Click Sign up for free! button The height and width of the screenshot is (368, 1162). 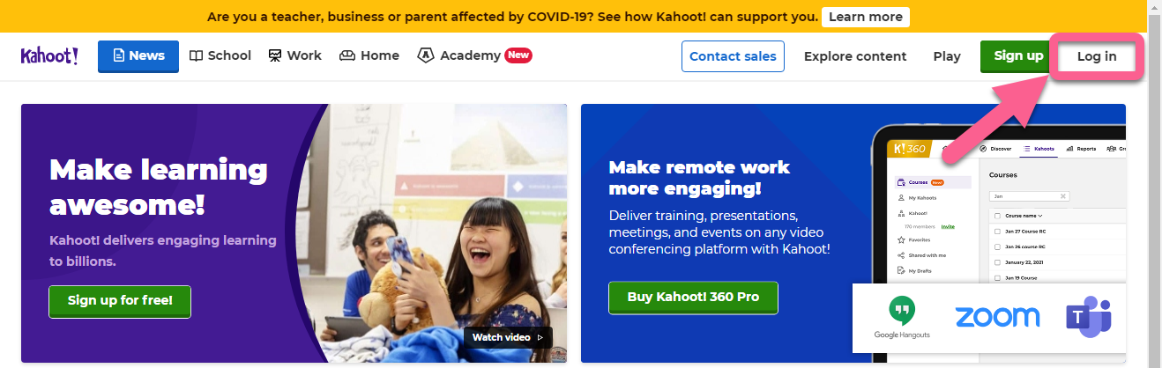click(x=120, y=301)
